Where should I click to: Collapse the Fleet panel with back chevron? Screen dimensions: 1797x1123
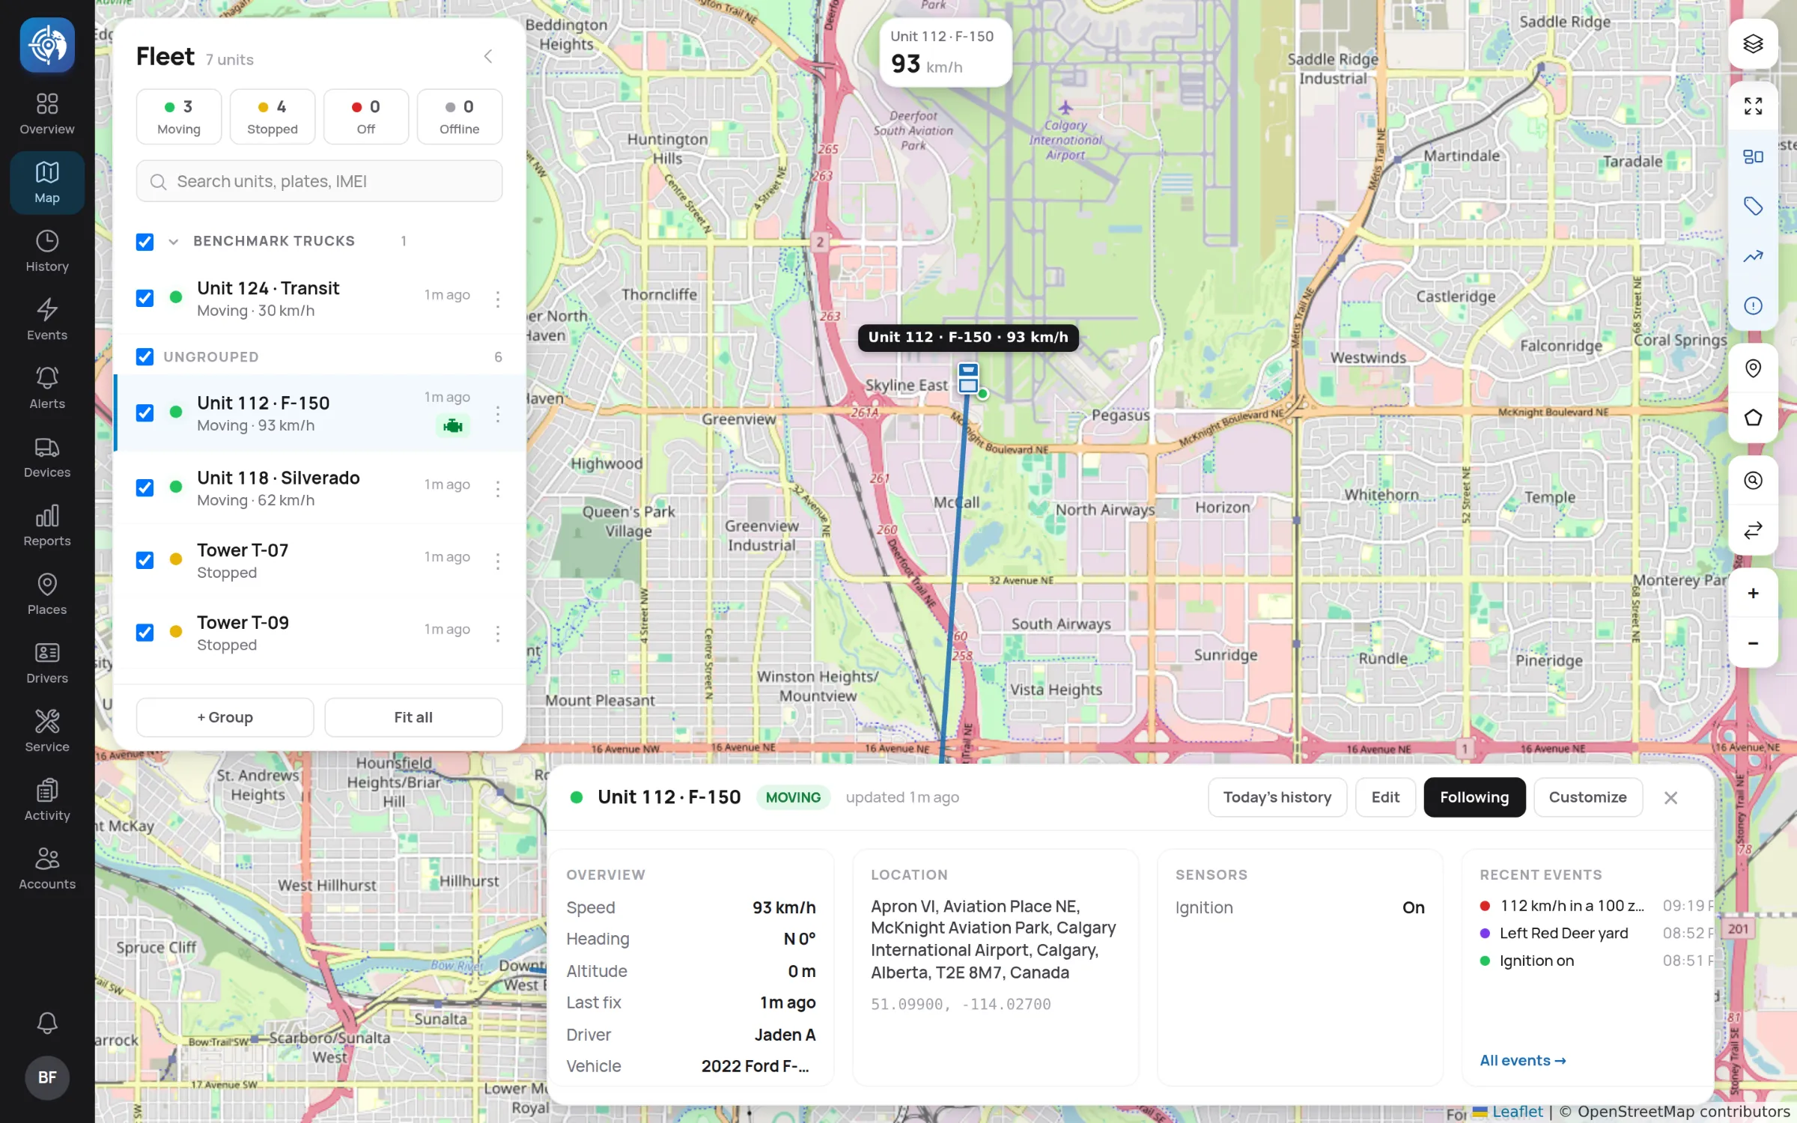point(488,56)
